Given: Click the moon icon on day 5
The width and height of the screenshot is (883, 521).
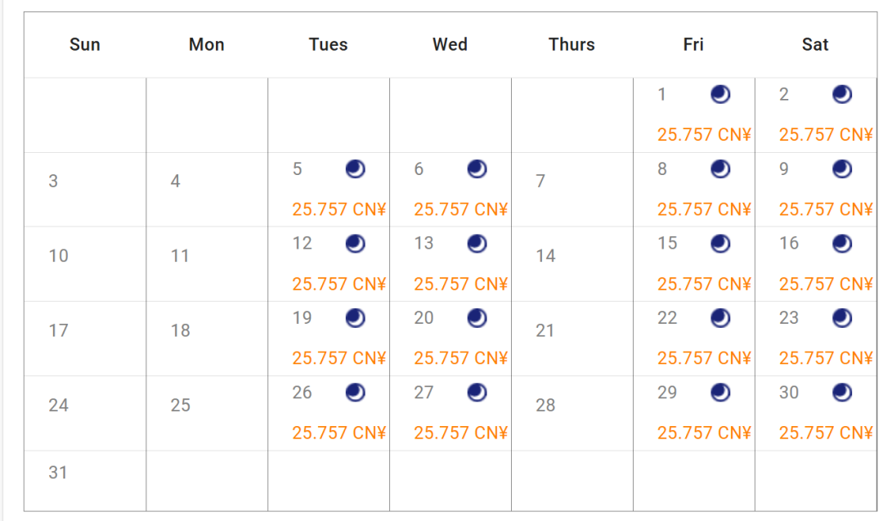Looking at the screenshot, I should 355,169.
